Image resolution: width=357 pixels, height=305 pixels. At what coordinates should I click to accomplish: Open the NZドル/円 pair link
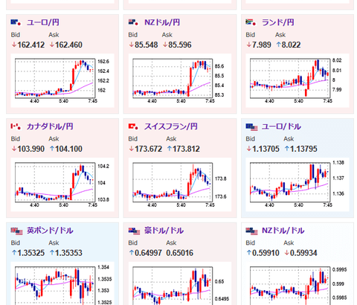point(162,22)
